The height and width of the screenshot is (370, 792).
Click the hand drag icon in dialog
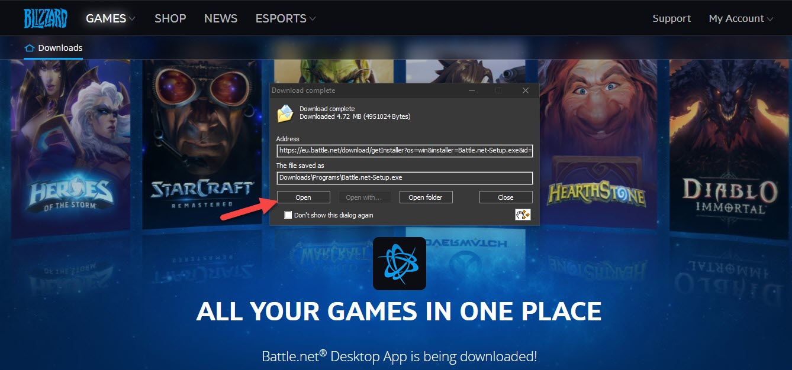[523, 215]
